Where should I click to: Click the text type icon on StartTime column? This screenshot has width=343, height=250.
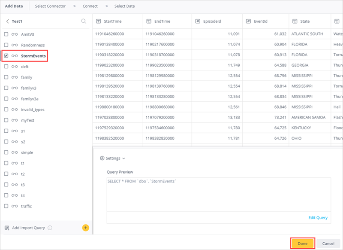coord(99,21)
